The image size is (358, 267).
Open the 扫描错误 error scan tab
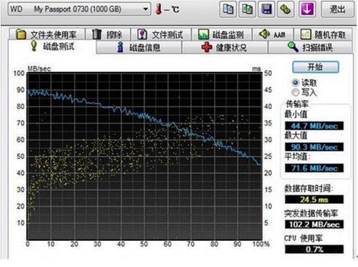[x=310, y=47]
